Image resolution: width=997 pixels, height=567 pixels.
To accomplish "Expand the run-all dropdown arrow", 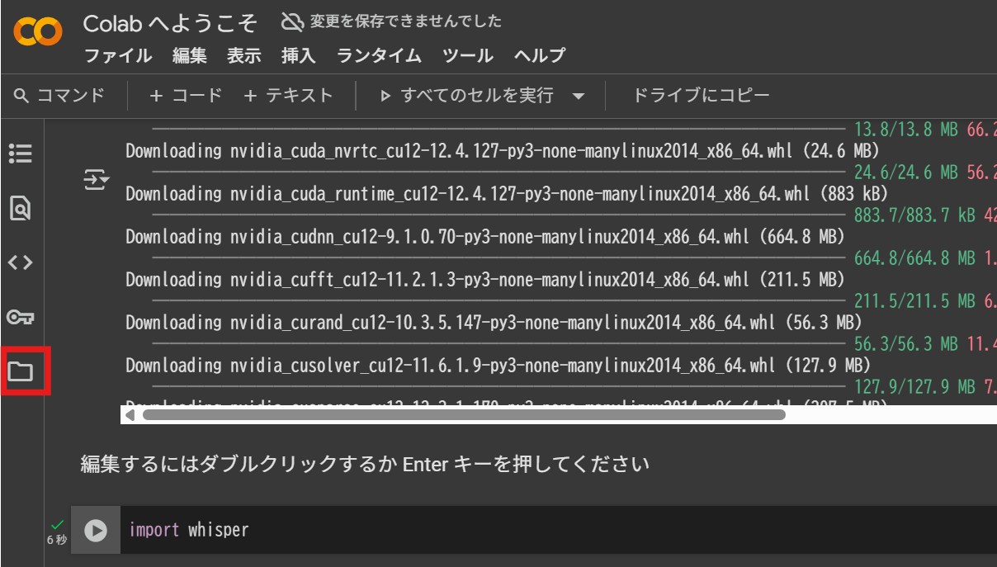I will click(579, 97).
